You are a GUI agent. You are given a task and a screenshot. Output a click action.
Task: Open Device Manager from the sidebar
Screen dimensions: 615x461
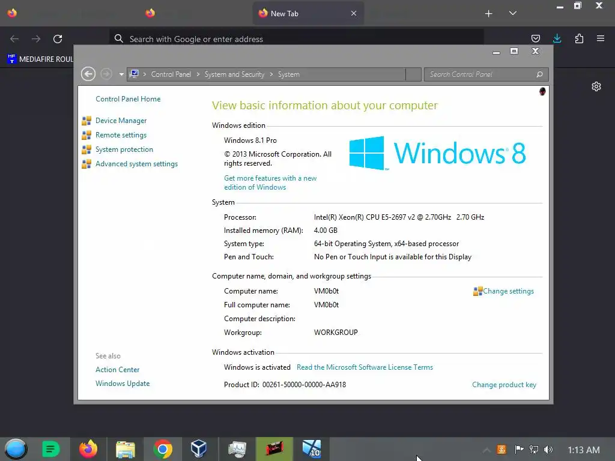[121, 120]
